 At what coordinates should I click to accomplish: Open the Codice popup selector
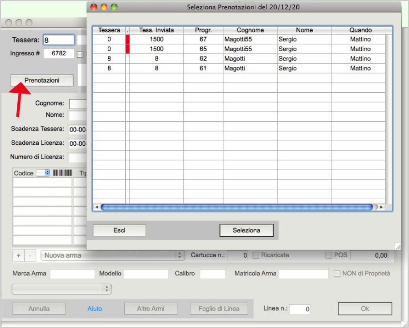pos(43,173)
